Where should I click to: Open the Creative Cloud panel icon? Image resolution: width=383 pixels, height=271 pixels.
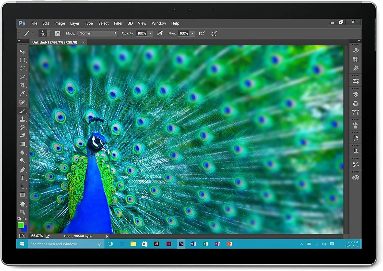click(355, 178)
